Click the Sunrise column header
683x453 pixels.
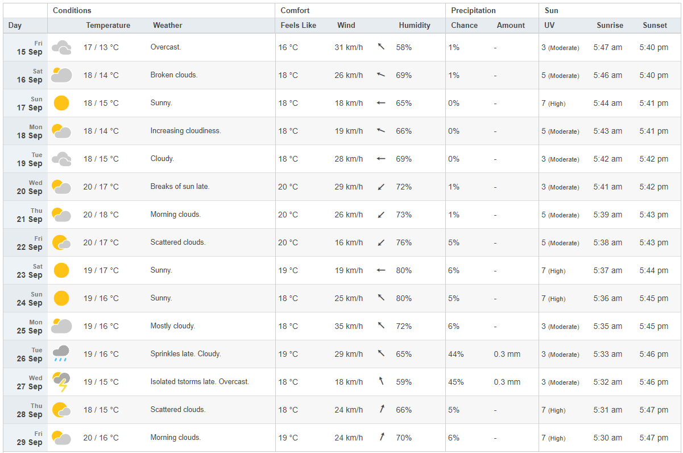coord(610,25)
